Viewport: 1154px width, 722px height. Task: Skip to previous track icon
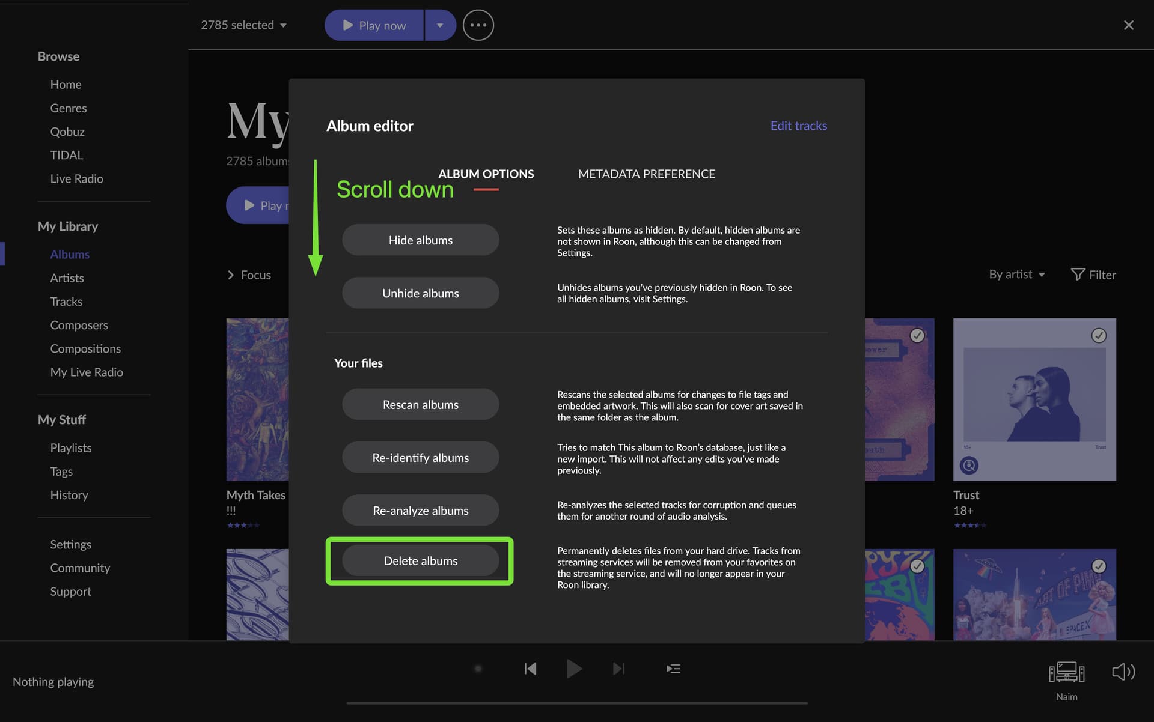pos(530,668)
